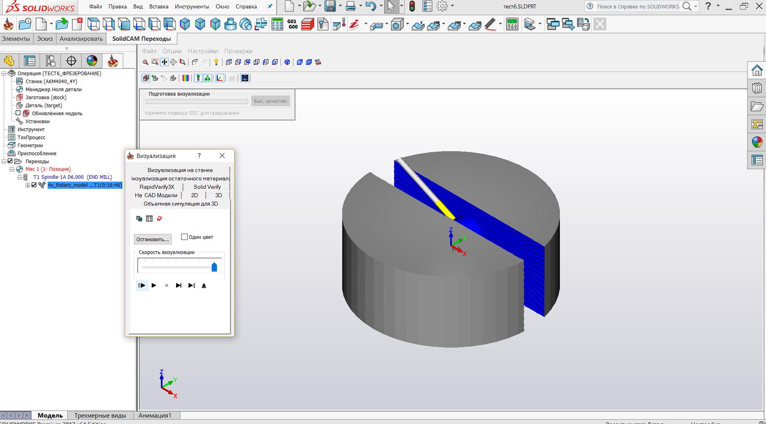Click the Print icon in title toolbar
Image resolution: width=766 pixels, height=424 pixels.
[351, 6]
